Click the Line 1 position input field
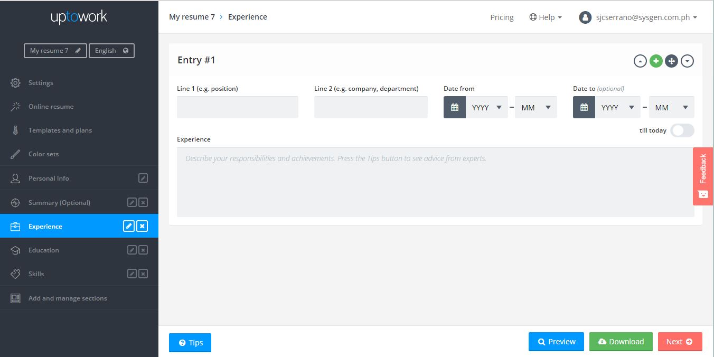The height and width of the screenshot is (357, 714). 238,107
